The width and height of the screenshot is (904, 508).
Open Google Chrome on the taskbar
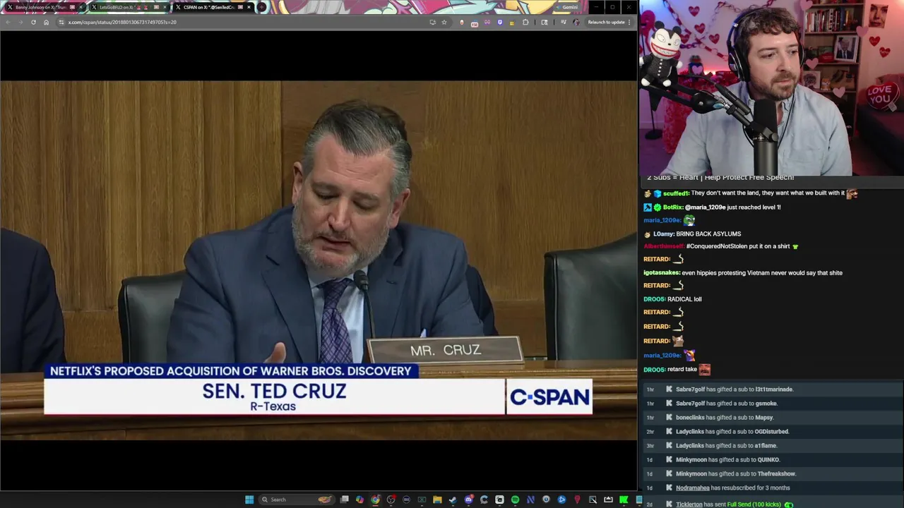pos(375,500)
